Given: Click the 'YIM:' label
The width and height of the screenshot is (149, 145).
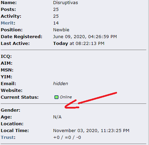Looking at the screenshot, I should coord(6,77).
